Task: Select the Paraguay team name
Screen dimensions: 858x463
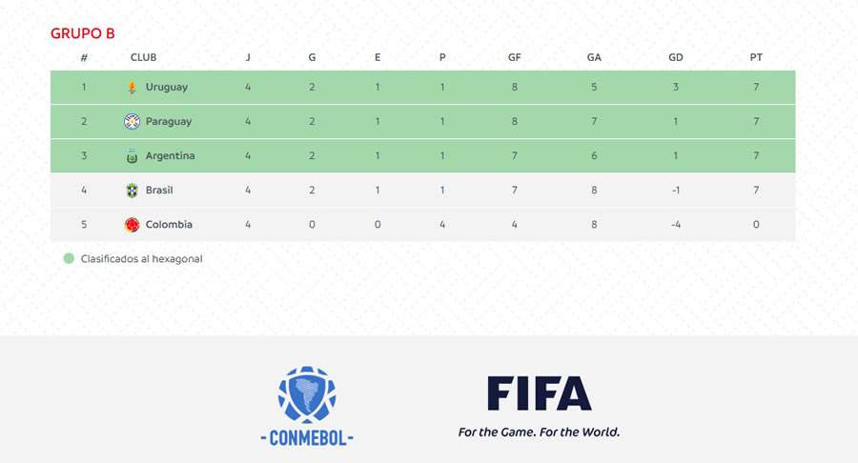Action: click(169, 121)
